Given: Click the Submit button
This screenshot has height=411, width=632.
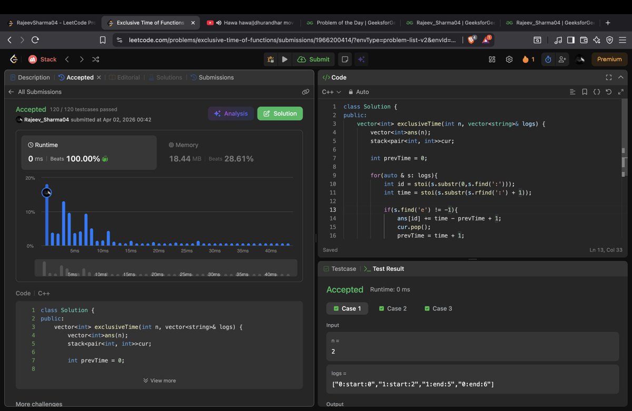Looking at the screenshot, I should pyautogui.click(x=314, y=60).
